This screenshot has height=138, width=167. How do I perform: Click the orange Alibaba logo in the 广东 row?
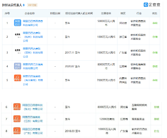[x=17, y=131]
